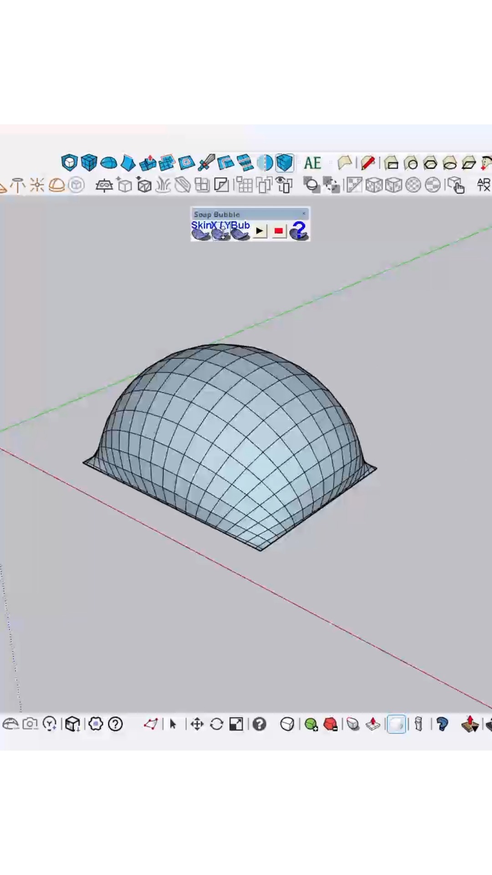Click the blue split half-sphere mirror icon

(x=265, y=163)
